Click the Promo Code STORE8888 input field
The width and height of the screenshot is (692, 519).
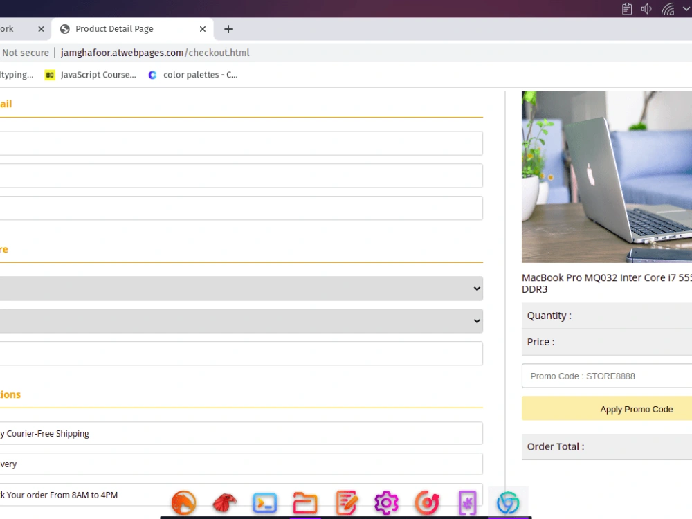(607, 376)
